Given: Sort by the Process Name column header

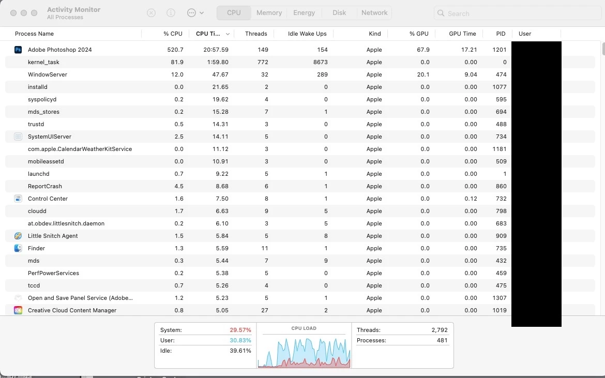Looking at the screenshot, I should click(34, 34).
